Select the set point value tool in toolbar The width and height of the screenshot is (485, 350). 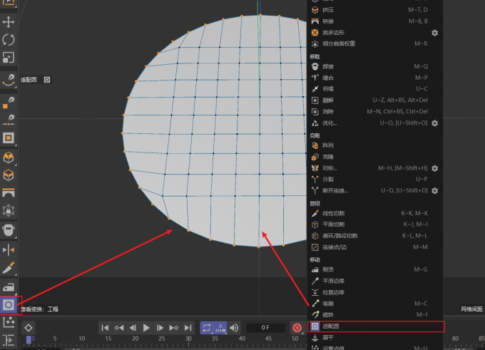click(9, 323)
